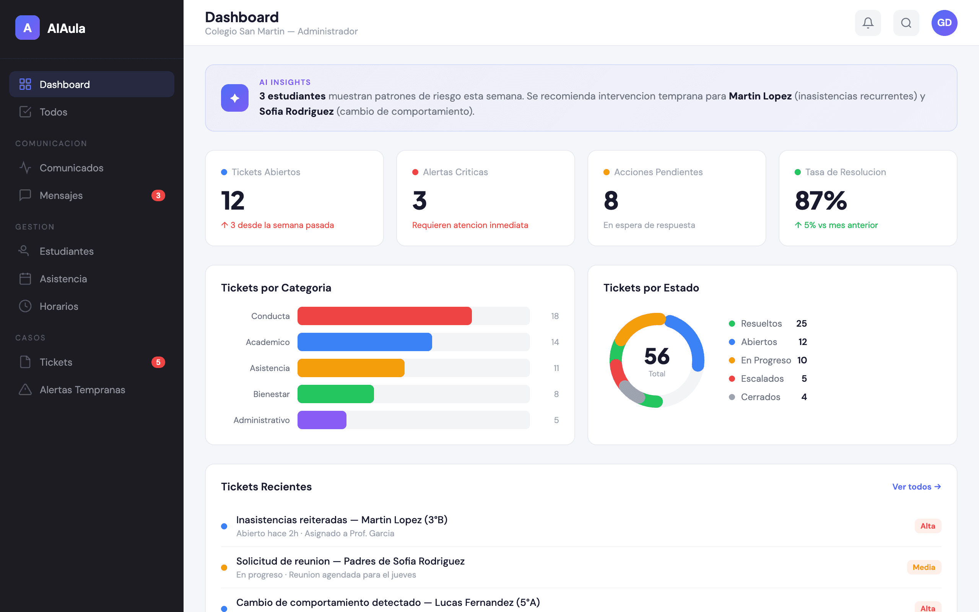Image resolution: width=979 pixels, height=612 pixels.
Task: Open the GD profile avatar
Action: pos(944,23)
